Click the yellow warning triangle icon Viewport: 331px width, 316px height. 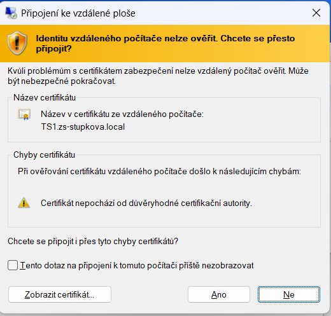point(24,203)
